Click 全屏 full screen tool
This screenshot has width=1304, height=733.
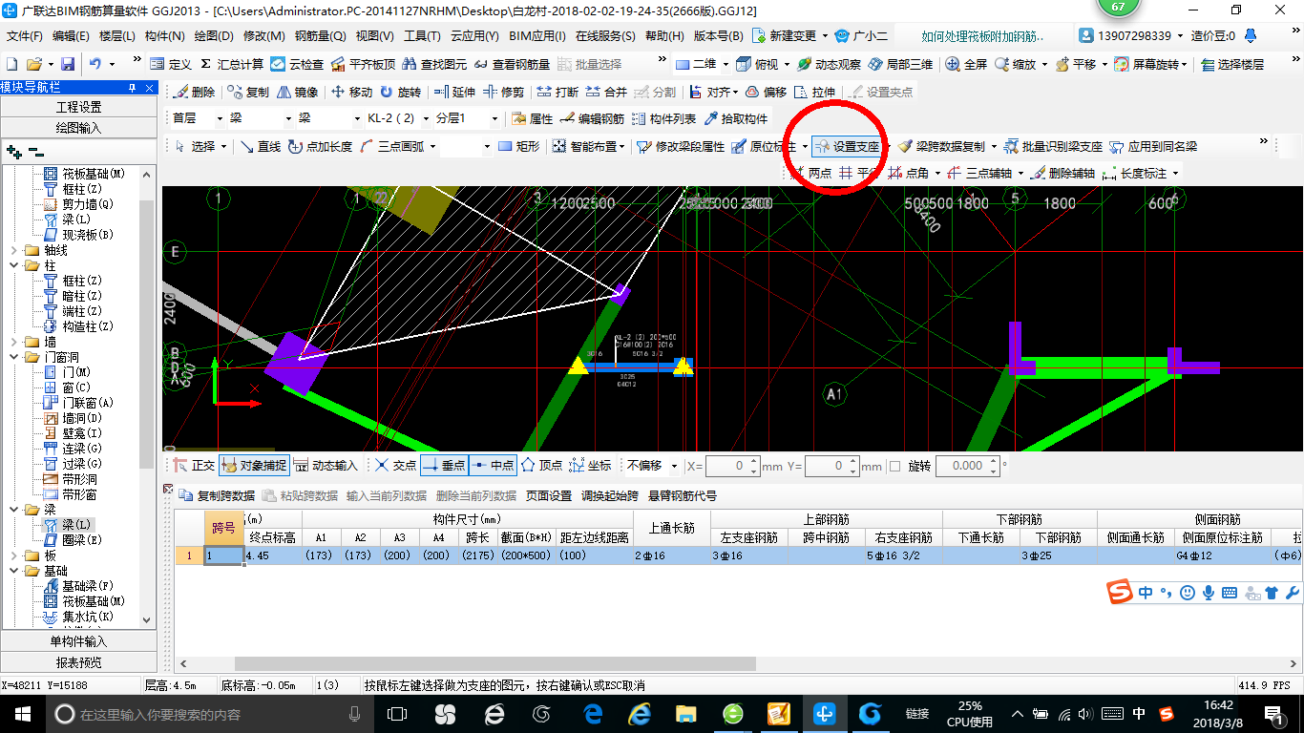click(967, 64)
